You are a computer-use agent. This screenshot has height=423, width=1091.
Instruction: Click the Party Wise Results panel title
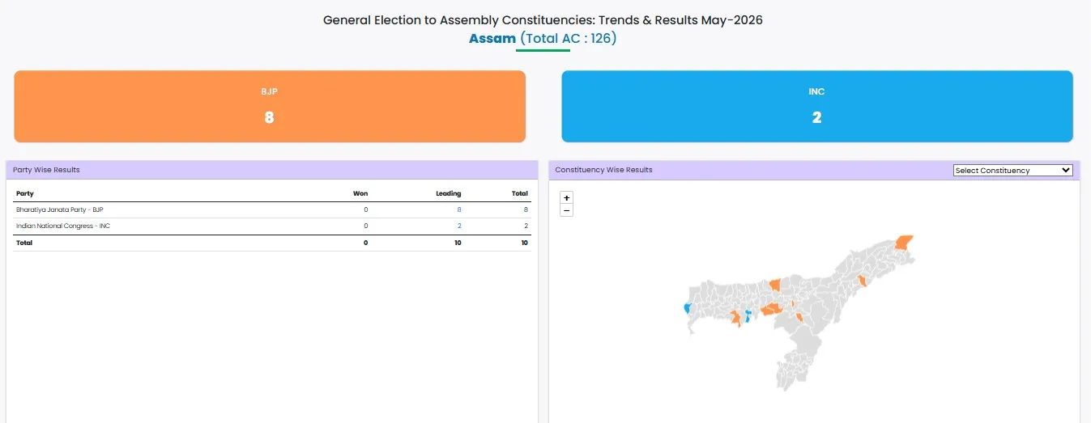click(46, 170)
